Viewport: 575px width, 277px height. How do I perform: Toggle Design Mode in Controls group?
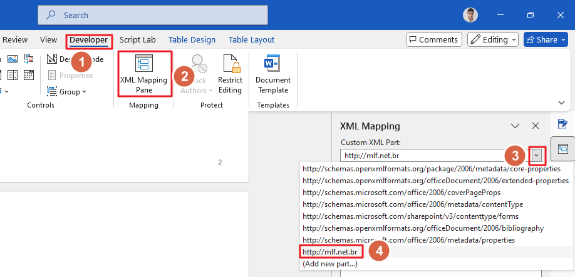pos(75,59)
